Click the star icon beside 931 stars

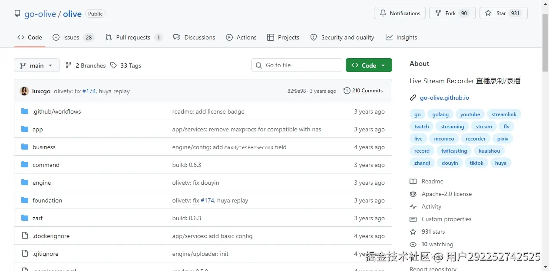click(x=413, y=232)
